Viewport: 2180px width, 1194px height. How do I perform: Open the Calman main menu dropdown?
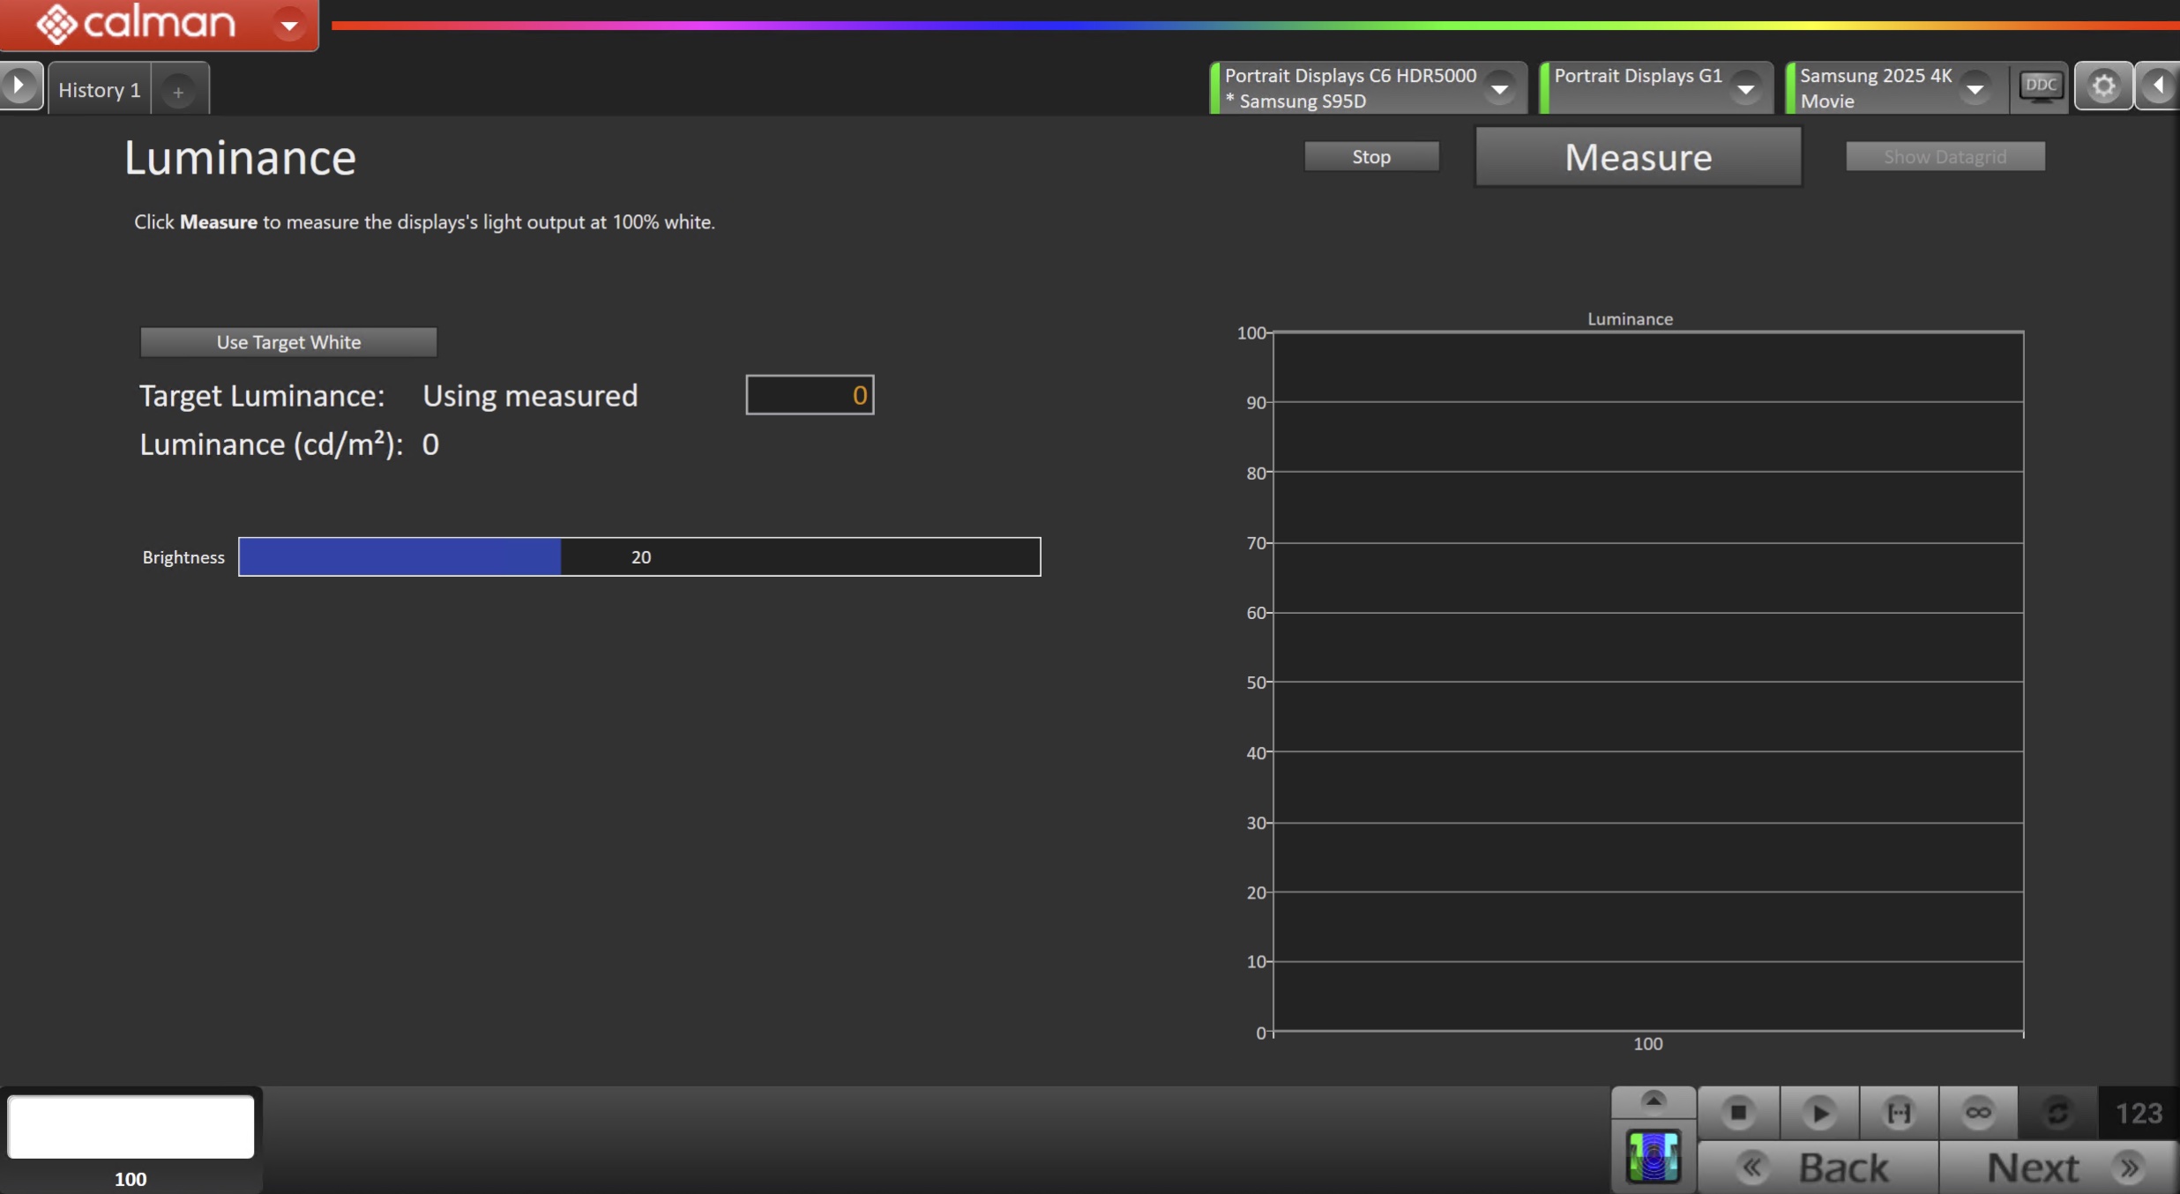[x=289, y=25]
